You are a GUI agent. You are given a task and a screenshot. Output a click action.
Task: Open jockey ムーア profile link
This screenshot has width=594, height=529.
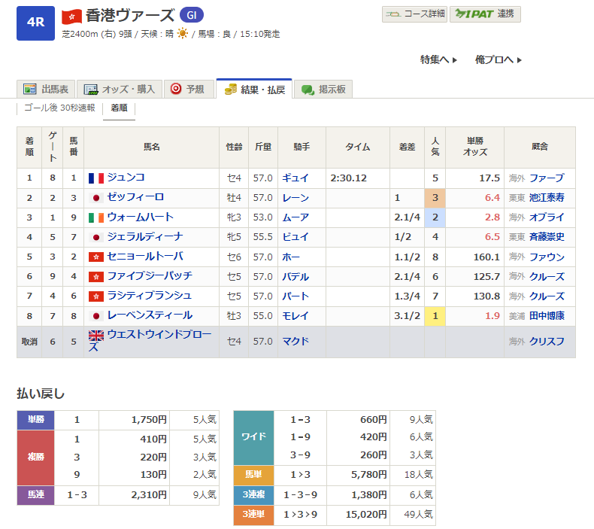coord(295,217)
